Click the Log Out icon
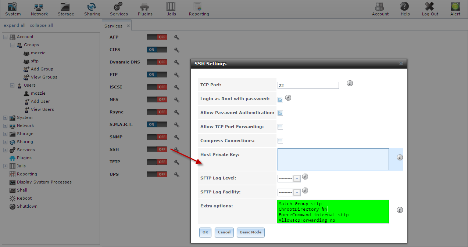The height and width of the screenshot is (247, 468). coord(429,9)
